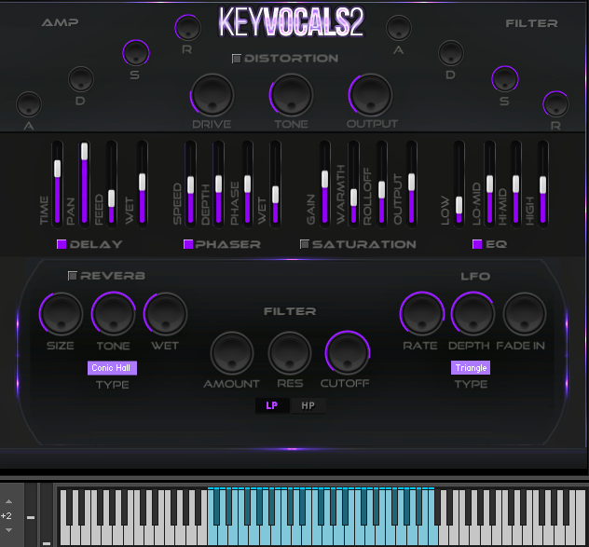This screenshot has width=589, height=547.
Task: Click the Filter Amount knob
Action: 232,353
